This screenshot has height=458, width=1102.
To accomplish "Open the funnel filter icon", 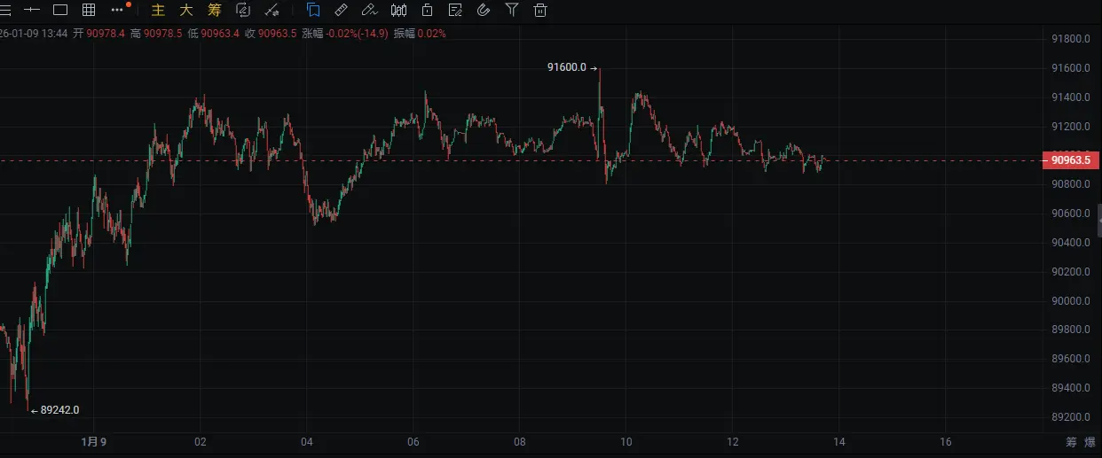I will (512, 11).
